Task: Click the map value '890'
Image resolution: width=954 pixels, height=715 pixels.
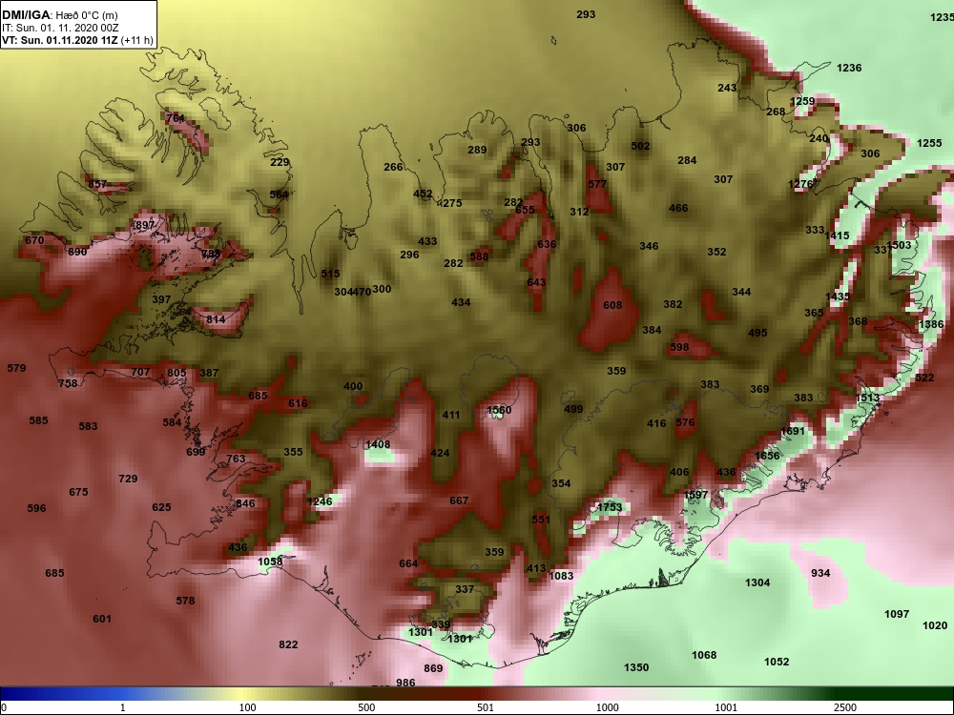Action: tap(78, 252)
